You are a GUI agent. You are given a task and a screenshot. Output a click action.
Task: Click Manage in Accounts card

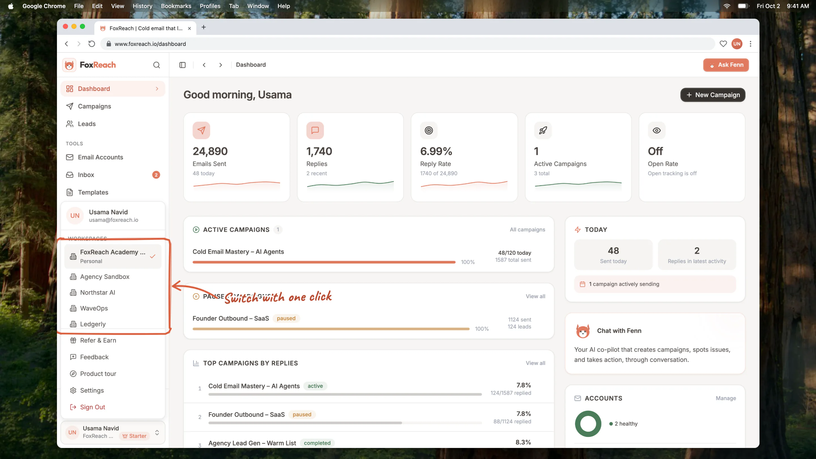pos(725,398)
